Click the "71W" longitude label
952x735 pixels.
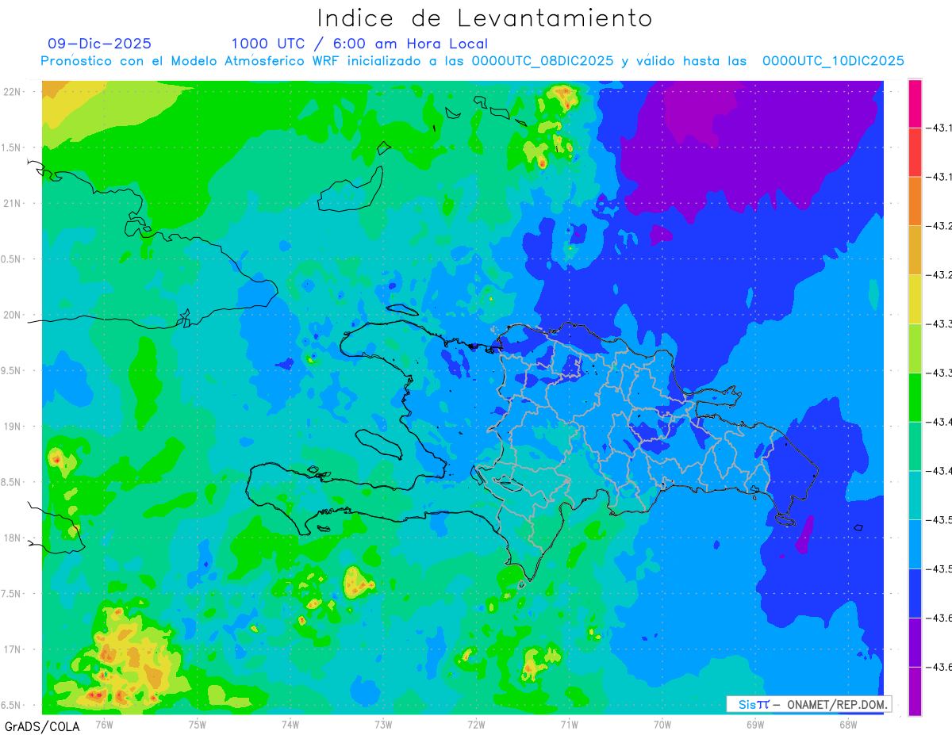[569, 724]
